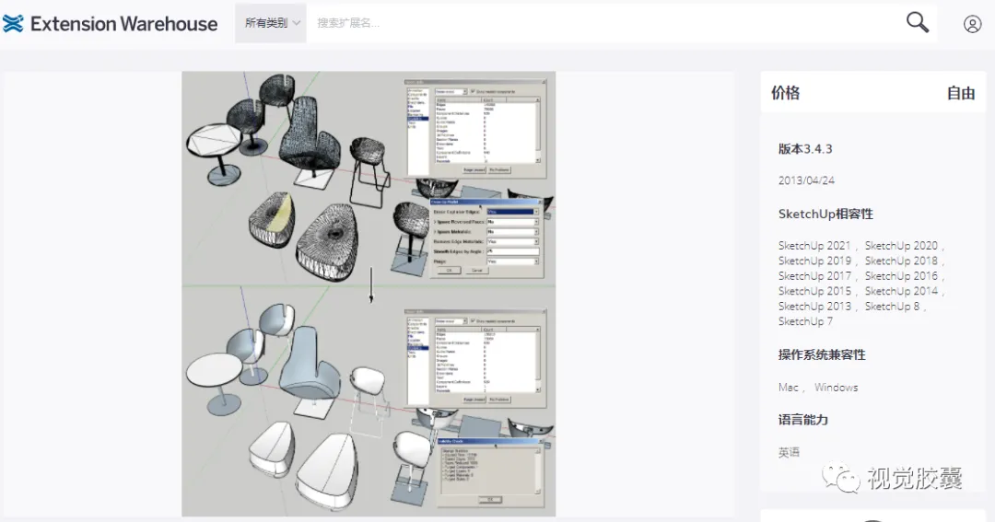Click the extension preview screenshot image
The image size is (995, 522).
[x=369, y=294]
